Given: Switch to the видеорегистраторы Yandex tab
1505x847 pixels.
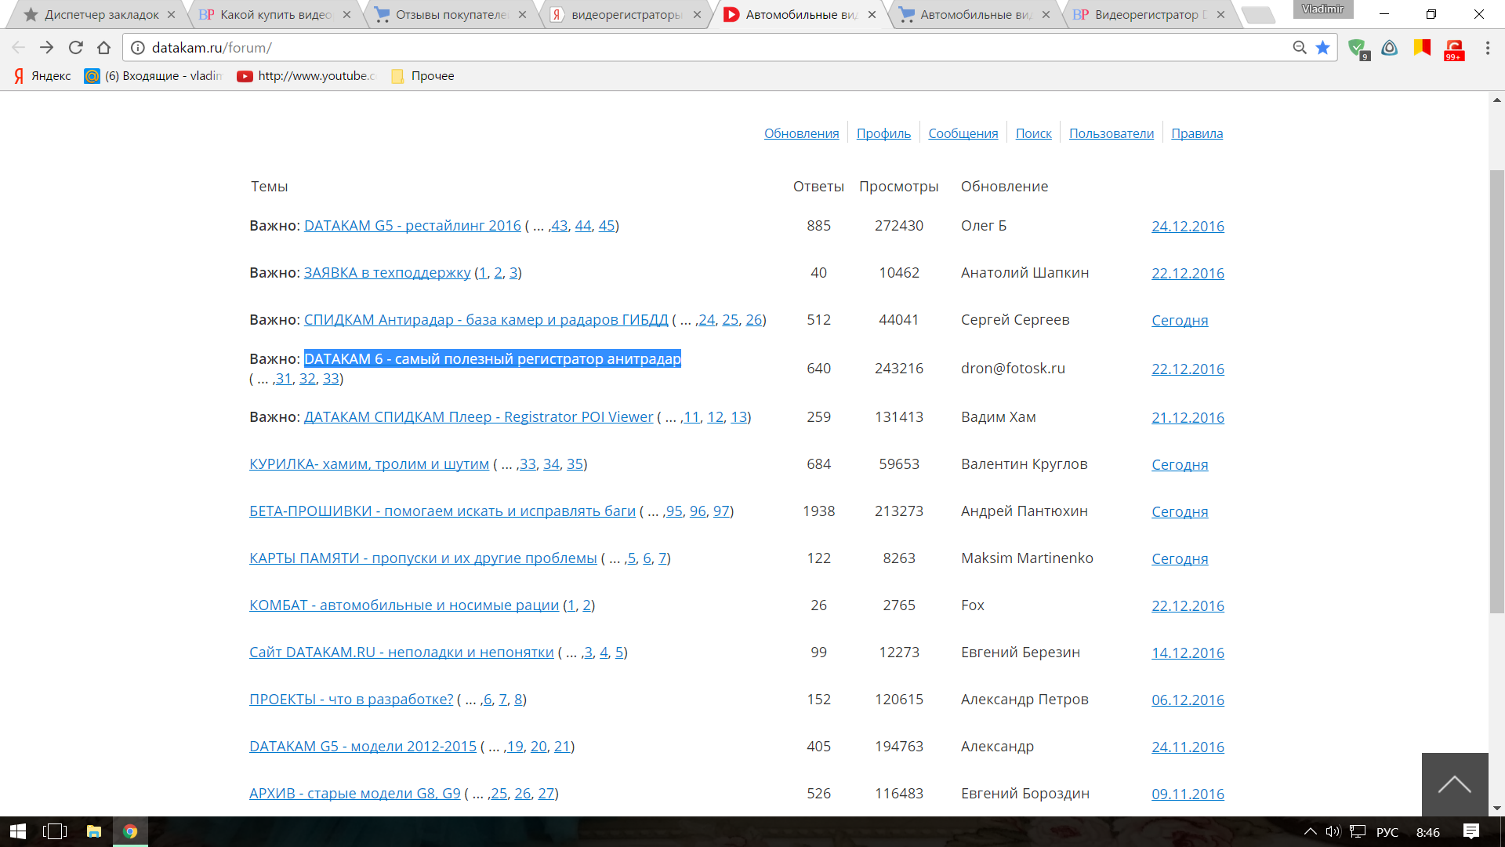Looking at the screenshot, I should (626, 14).
